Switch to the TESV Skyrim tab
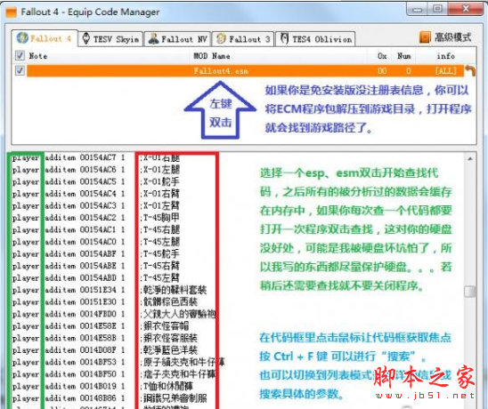The image size is (488, 409). [x=110, y=39]
